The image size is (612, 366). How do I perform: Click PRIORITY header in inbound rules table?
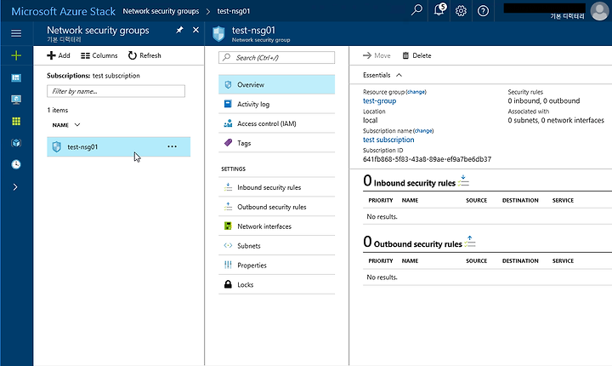pyautogui.click(x=381, y=200)
